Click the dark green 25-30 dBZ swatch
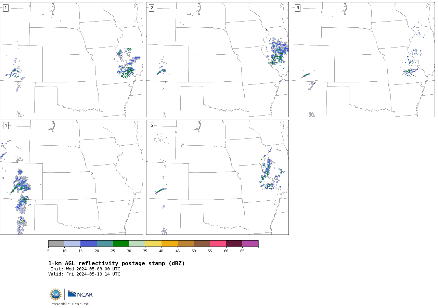 click(121, 243)
